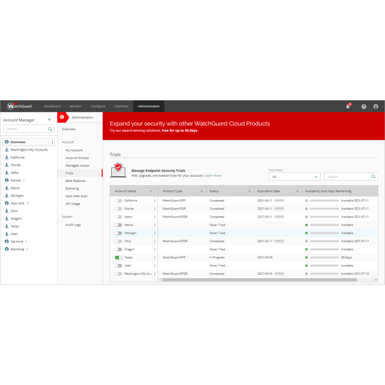Click the table horizontal scrollbar

(259, 280)
